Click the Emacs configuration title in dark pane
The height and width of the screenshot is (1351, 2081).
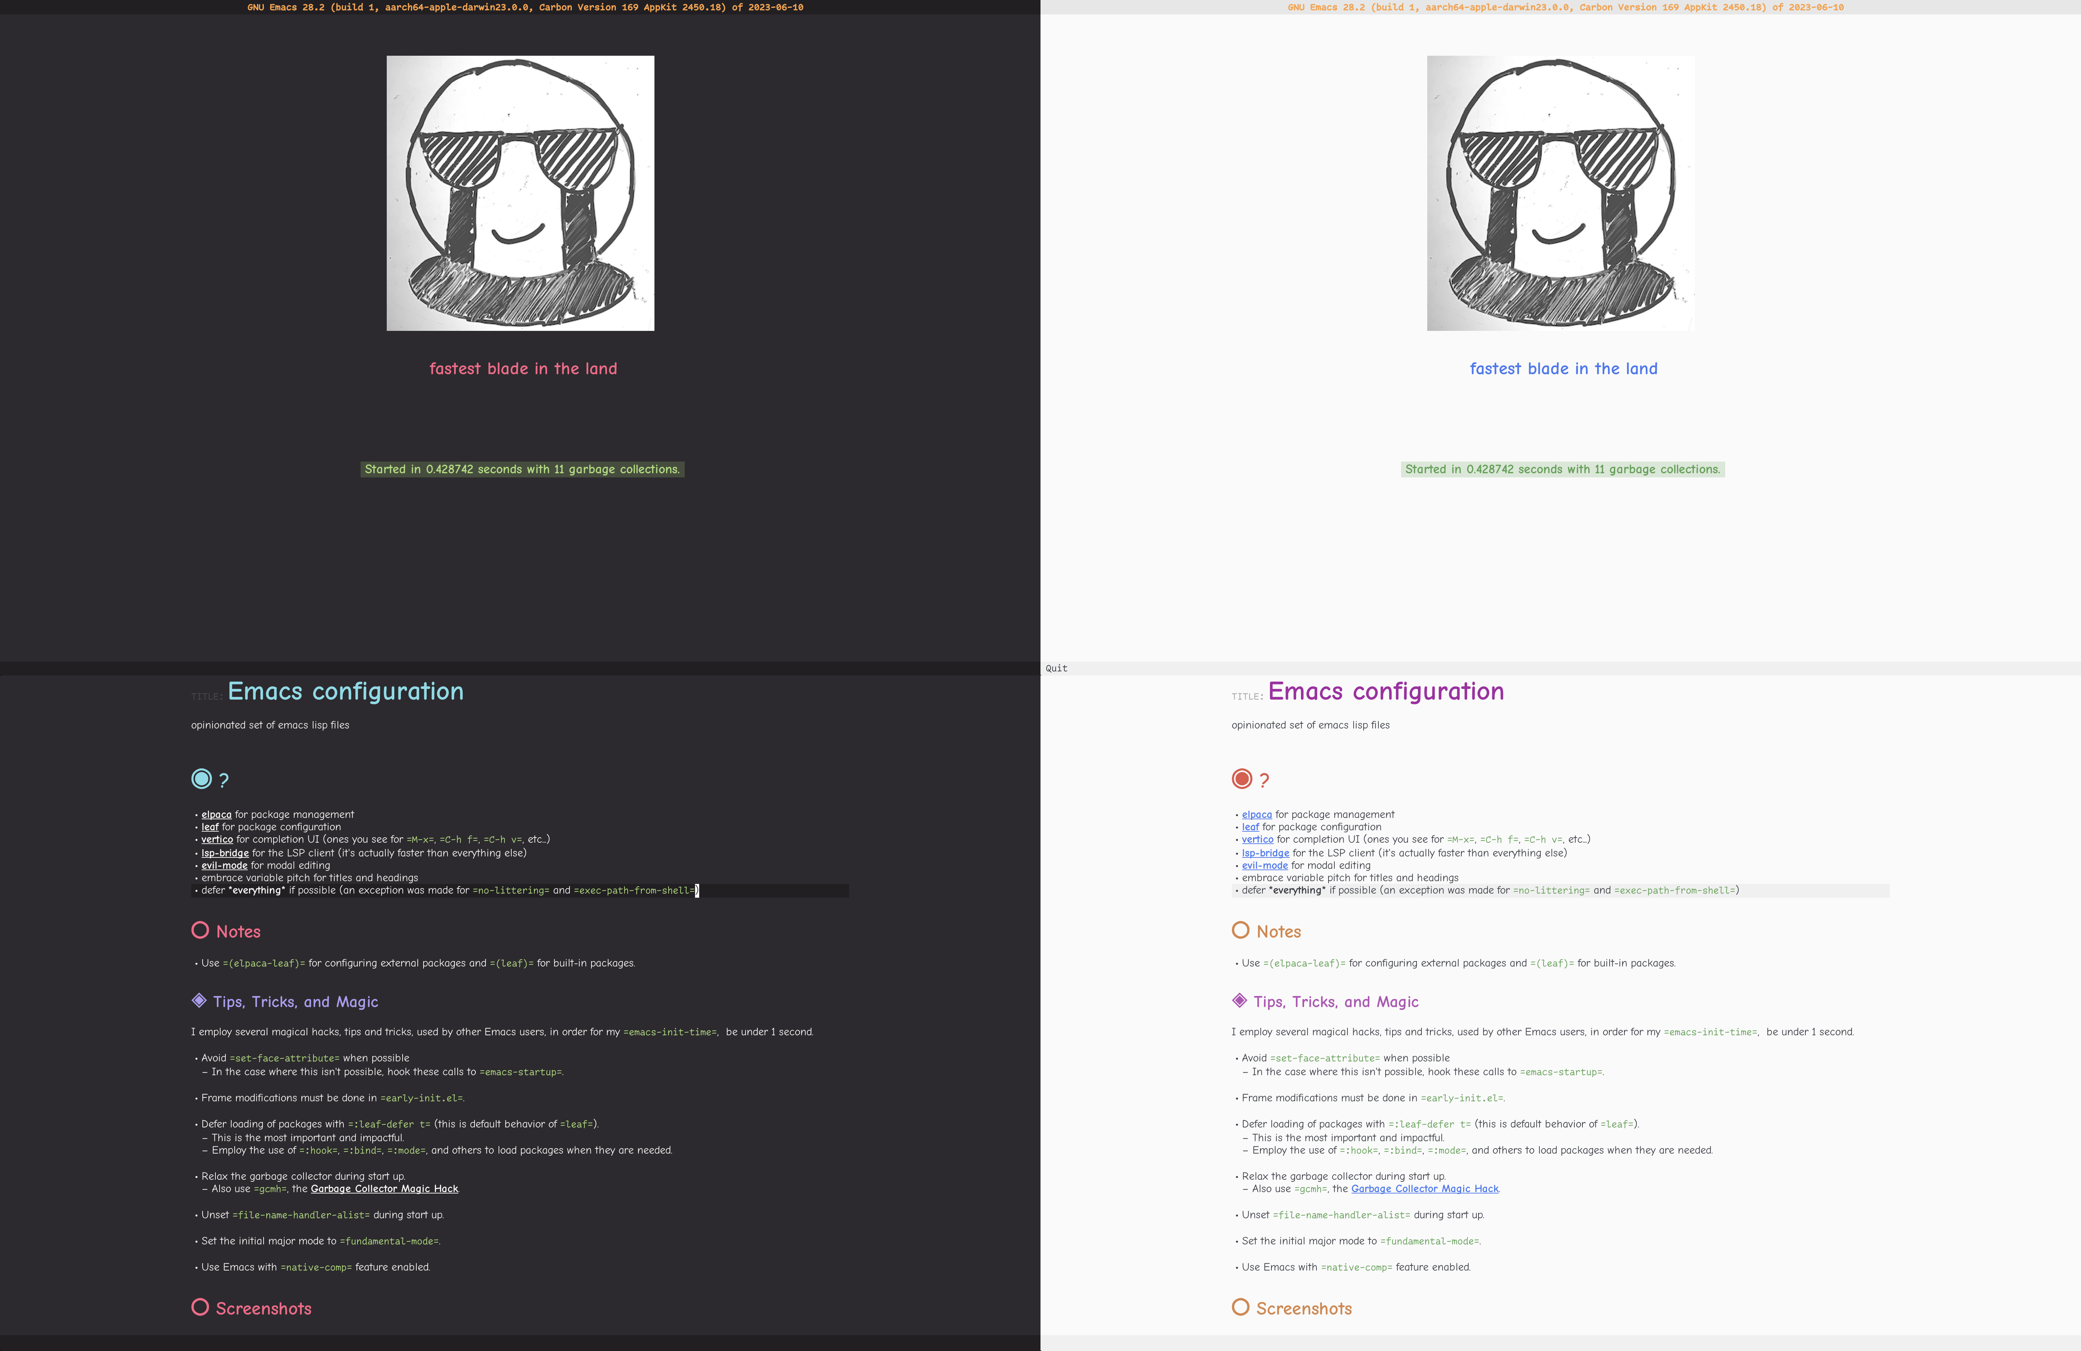point(345,691)
